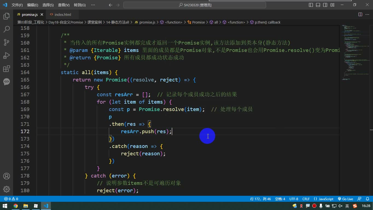Open the Explorer view in activity bar
Screen dimensions: 373x210
pyautogui.click(x=7, y=16)
